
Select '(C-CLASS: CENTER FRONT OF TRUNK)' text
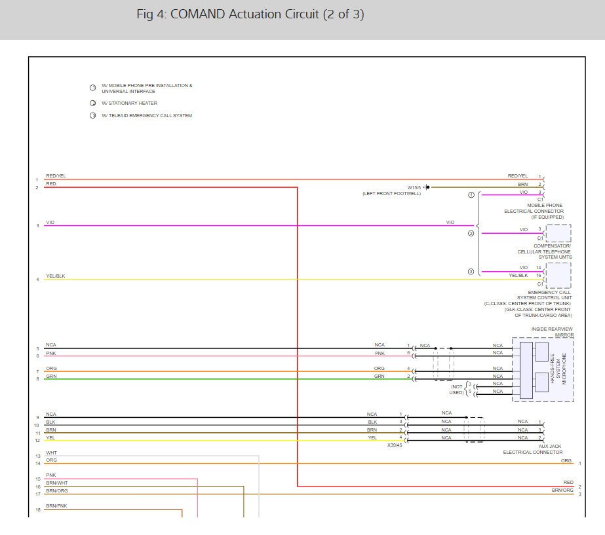[528, 304]
